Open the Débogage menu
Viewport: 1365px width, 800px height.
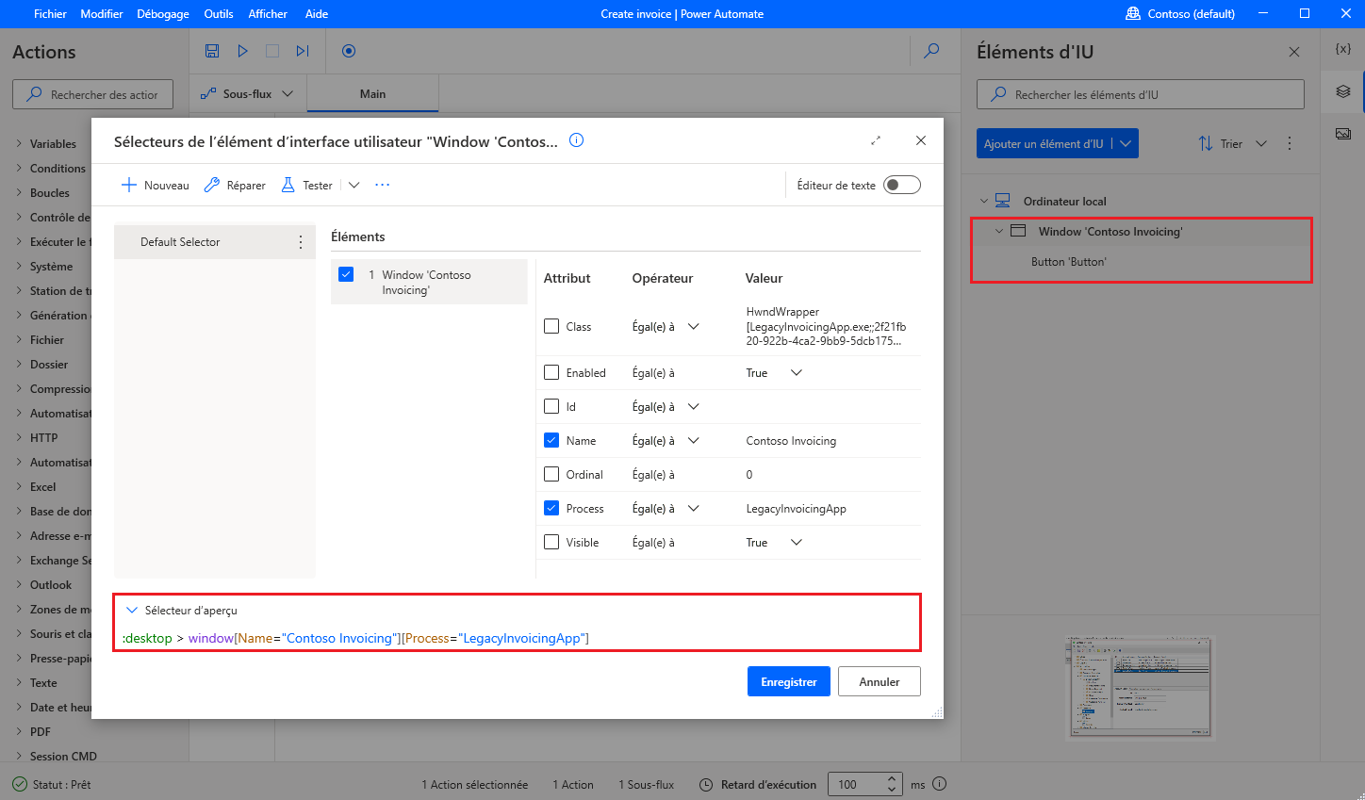[163, 13]
